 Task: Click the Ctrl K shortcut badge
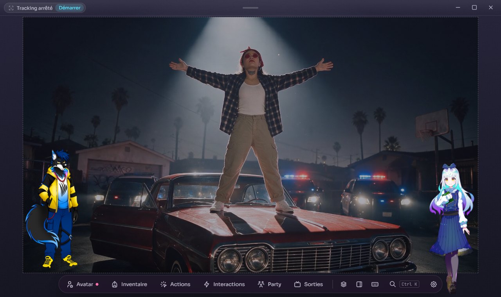tap(409, 284)
